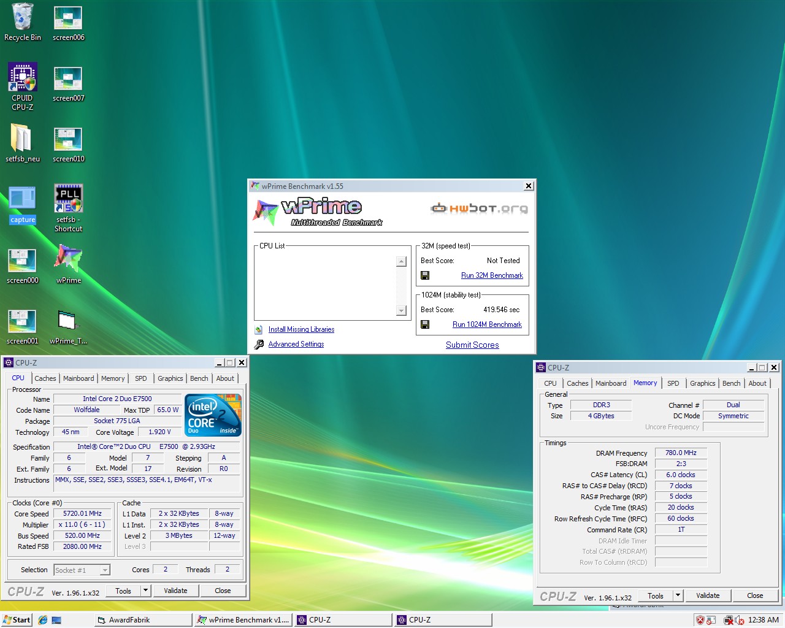This screenshot has height=628, width=785.
Task: Open Bench tab in right CPU-Z window
Action: coord(732,383)
